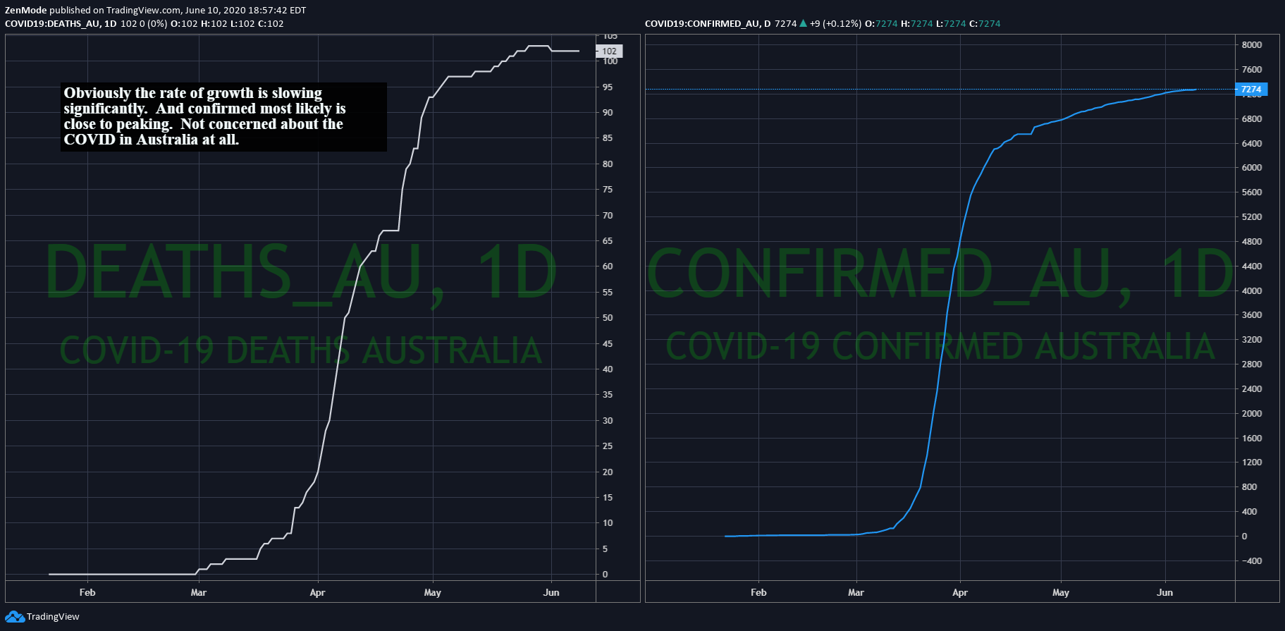Click the May label on deaths chart
This screenshot has height=631, width=1285.
coord(433,592)
